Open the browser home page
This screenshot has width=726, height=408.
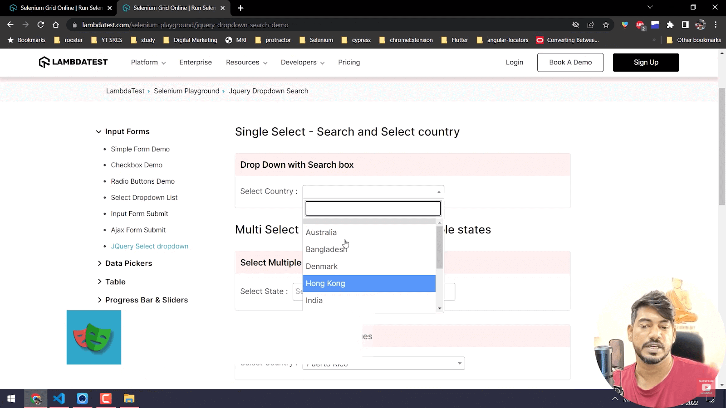[56, 25]
